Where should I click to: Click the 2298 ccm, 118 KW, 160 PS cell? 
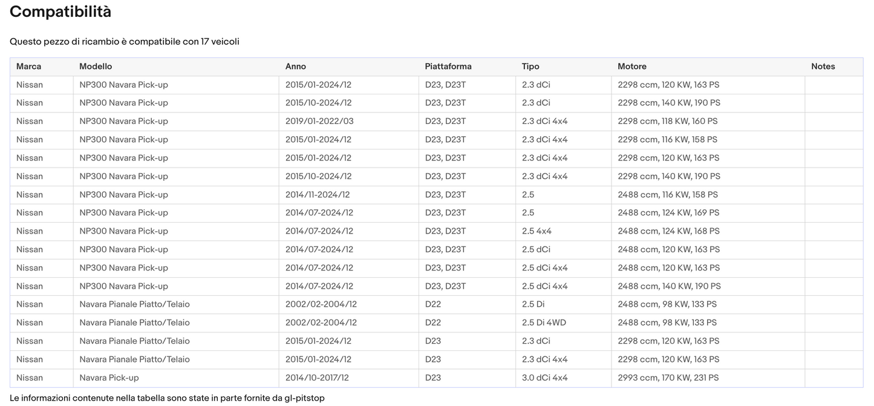(x=668, y=121)
